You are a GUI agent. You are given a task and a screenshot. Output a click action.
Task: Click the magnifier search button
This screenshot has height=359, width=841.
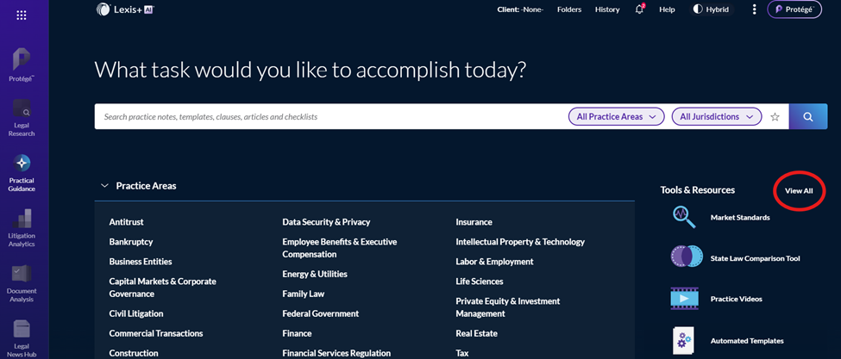tap(808, 117)
